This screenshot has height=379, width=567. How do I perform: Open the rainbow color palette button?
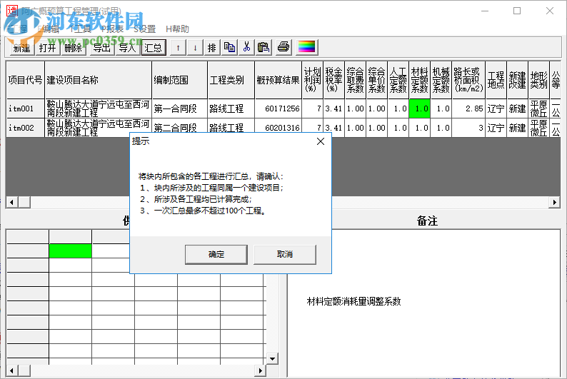306,47
